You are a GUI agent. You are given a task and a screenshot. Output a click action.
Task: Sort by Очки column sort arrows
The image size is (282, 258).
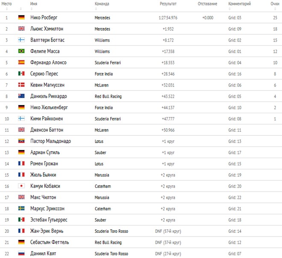pyautogui.click(x=275, y=9)
